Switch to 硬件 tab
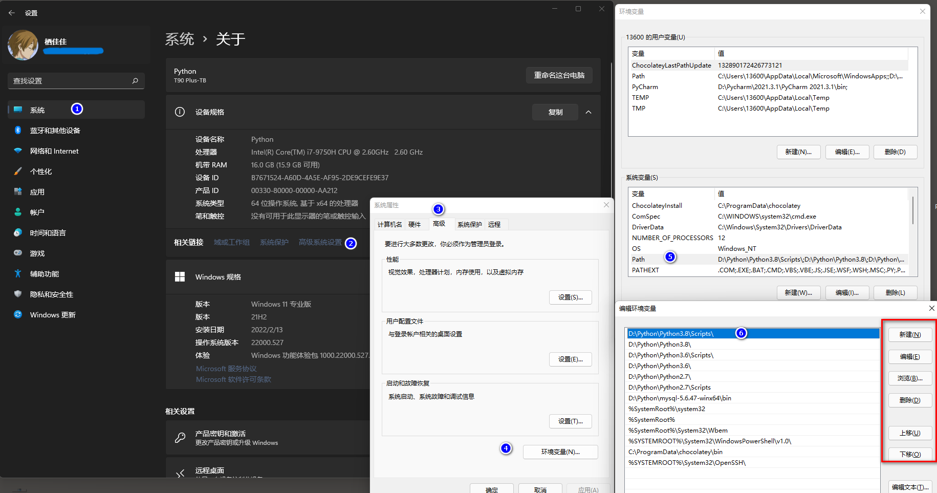The width and height of the screenshot is (937, 493). tap(415, 224)
